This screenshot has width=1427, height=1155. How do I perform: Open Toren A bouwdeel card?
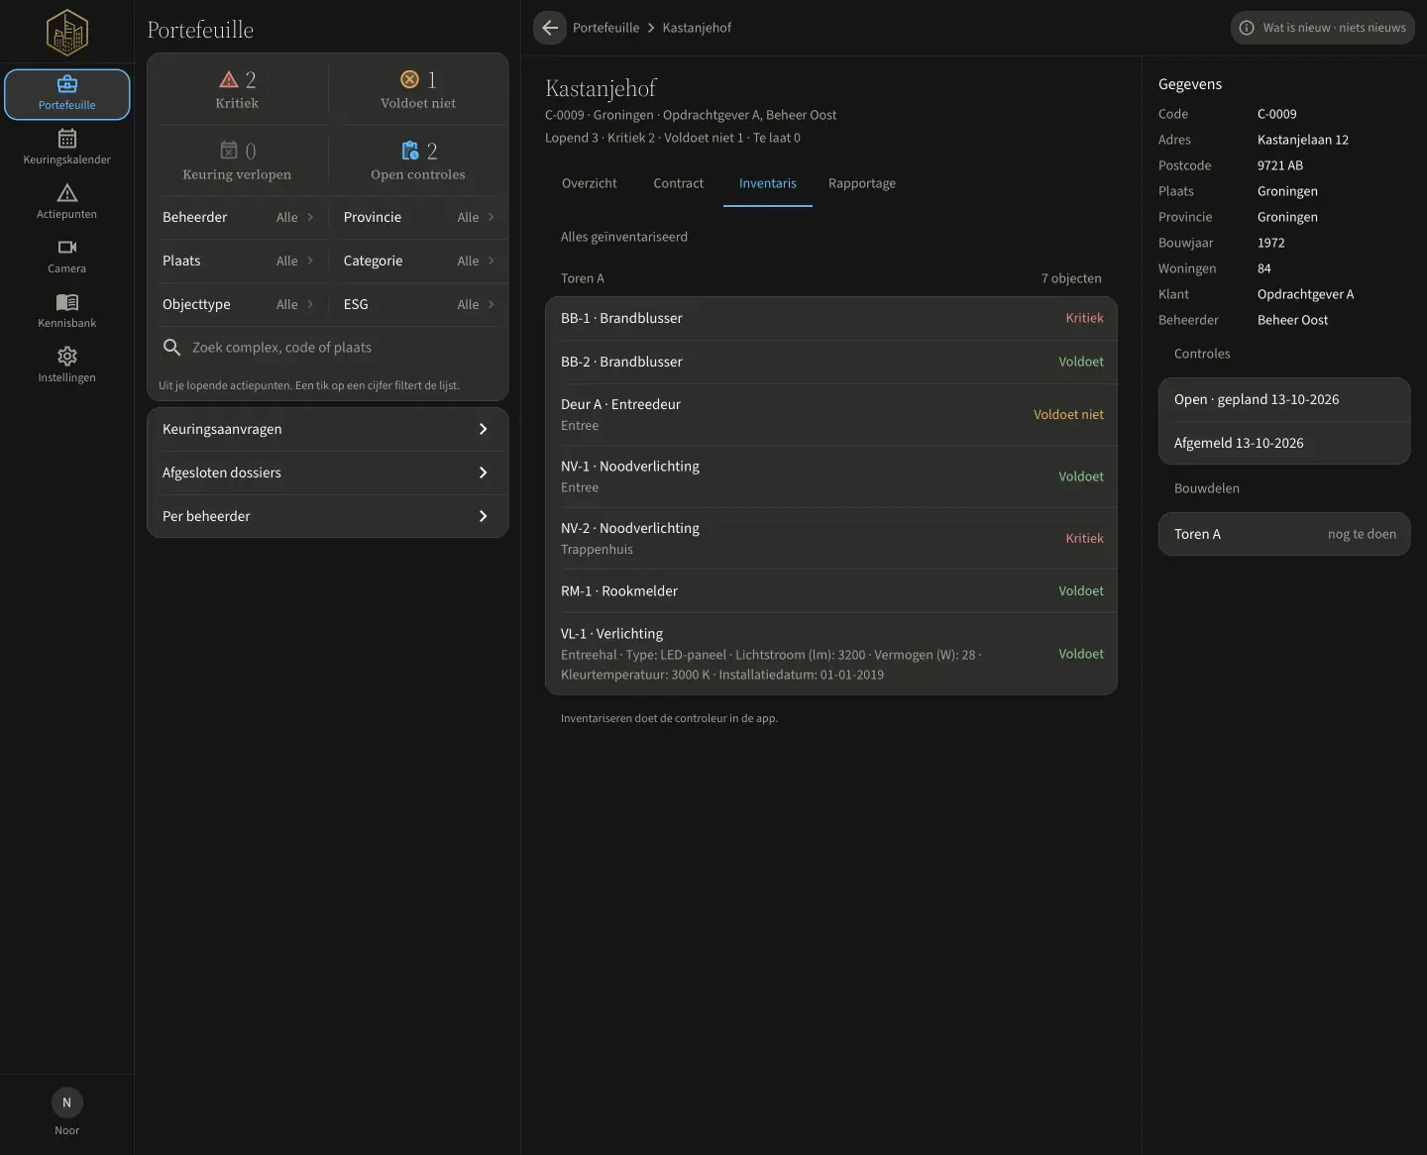(x=1284, y=534)
